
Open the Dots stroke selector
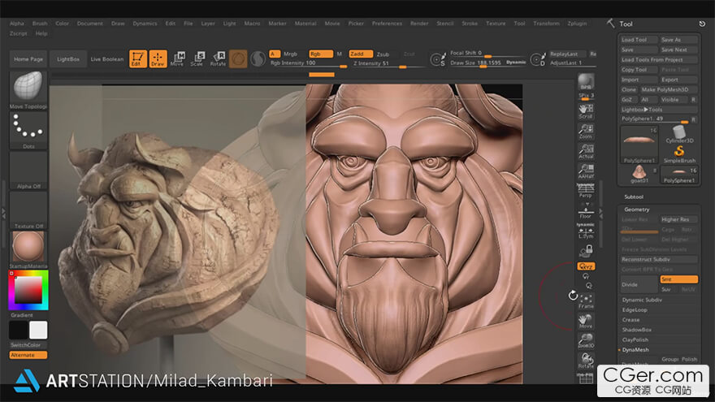coord(28,131)
